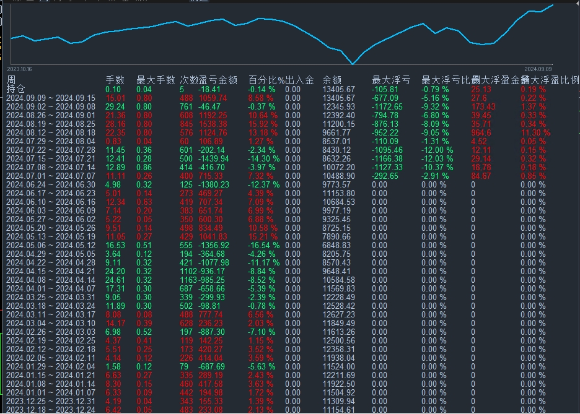Select week row 2023.12.25 ~ 2023.12.31
This screenshot has width=580, height=414.
point(51,402)
